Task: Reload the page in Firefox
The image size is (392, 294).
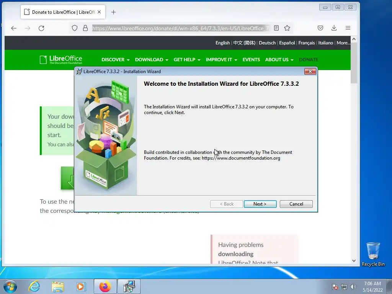Action: pos(41,28)
